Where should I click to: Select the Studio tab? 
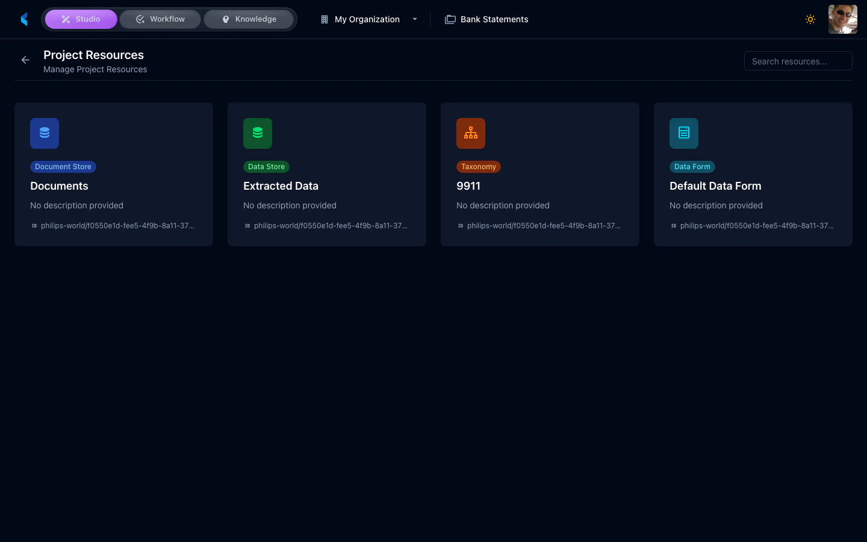coord(81,19)
